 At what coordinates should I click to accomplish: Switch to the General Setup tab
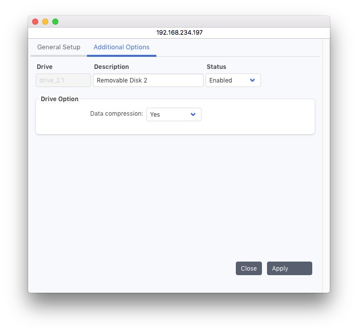(58, 47)
